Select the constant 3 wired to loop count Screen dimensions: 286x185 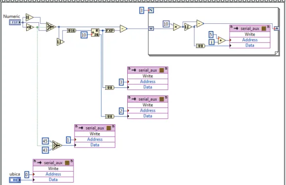142,10
